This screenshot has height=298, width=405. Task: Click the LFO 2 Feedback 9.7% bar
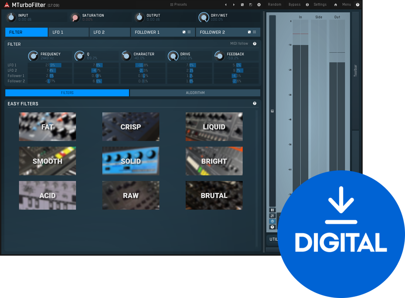click(x=236, y=71)
